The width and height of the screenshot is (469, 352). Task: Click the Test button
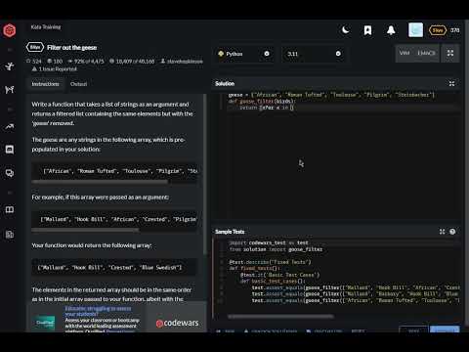pyautogui.click(x=413, y=330)
